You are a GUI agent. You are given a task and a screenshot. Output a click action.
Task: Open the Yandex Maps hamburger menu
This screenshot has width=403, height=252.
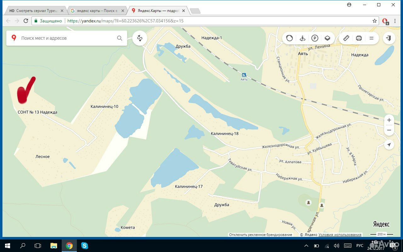(x=372, y=38)
